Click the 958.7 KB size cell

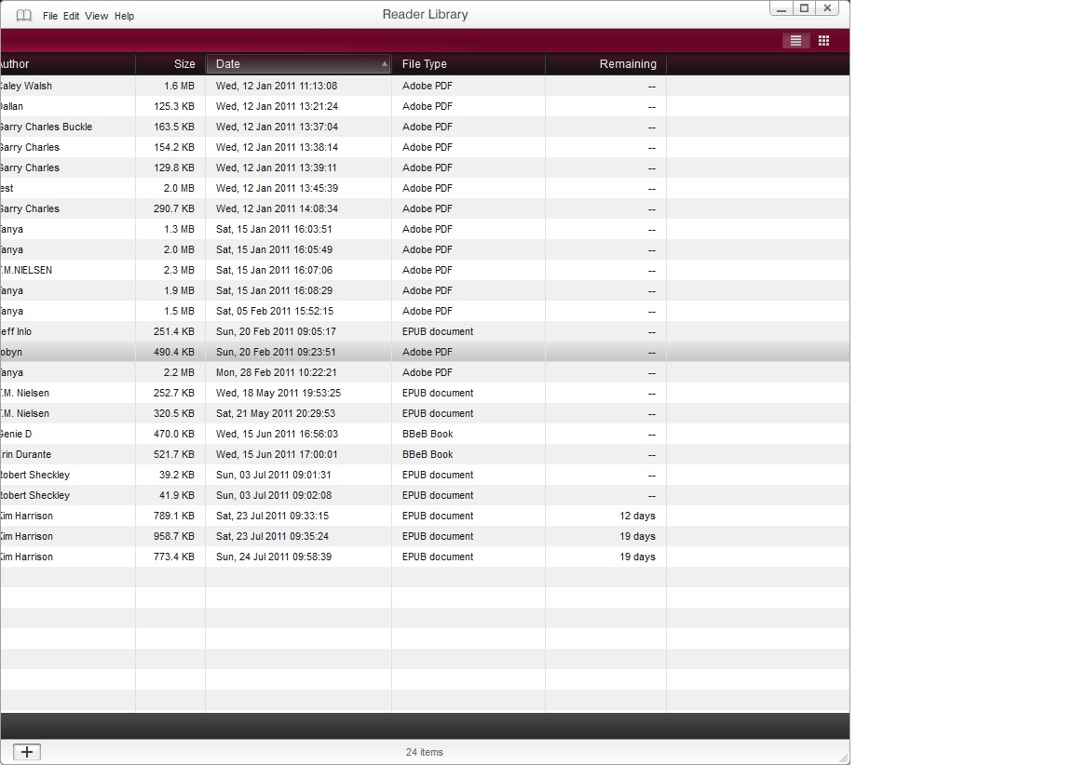pyautogui.click(x=174, y=537)
